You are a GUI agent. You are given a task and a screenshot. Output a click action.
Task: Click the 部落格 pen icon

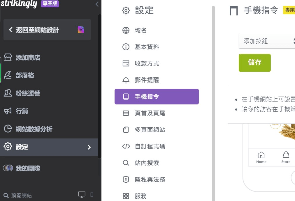tap(8, 75)
